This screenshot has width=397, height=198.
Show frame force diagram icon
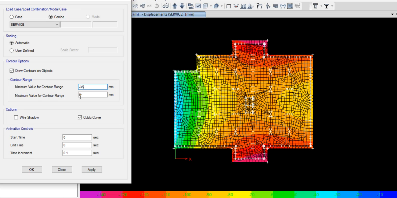coord(250,6)
